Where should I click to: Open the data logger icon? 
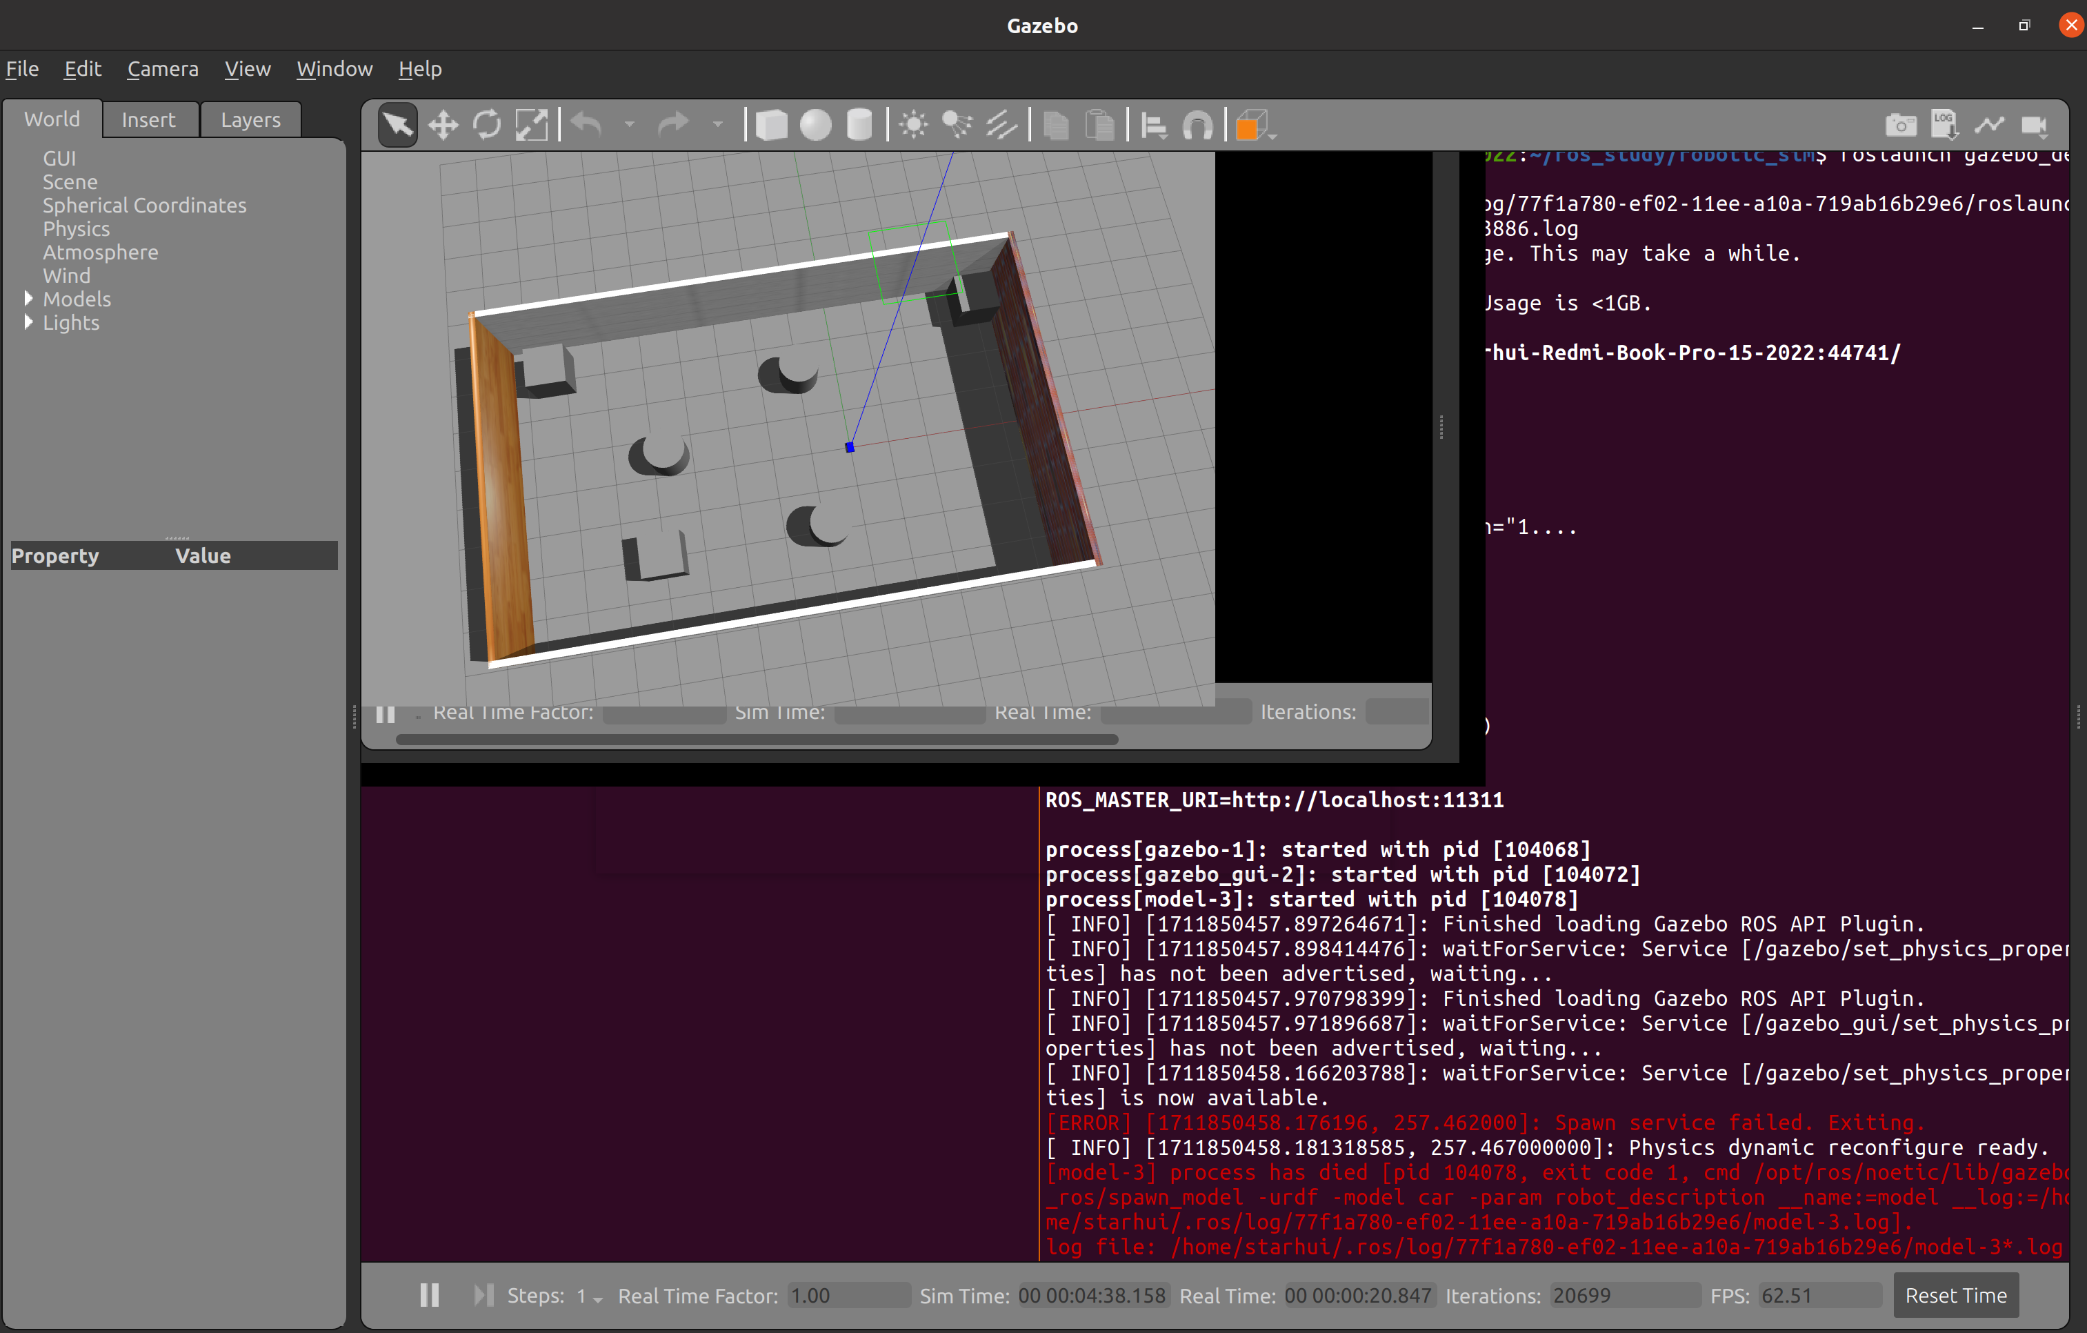point(1944,125)
